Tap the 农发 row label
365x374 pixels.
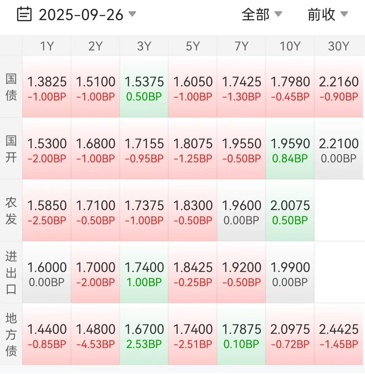(x=11, y=210)
